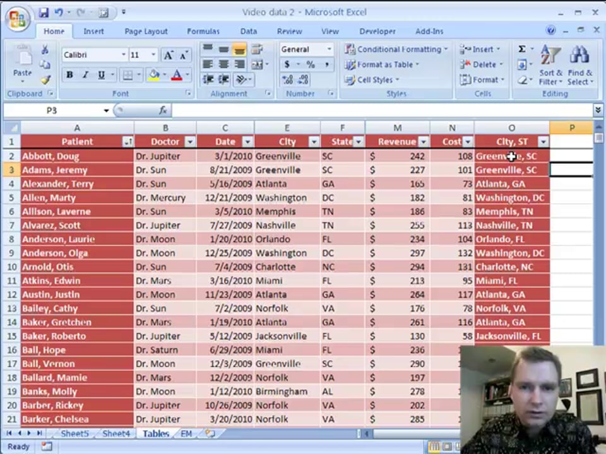Image resolution: width=606 pixels, height=454 pixels.
Task: Click inside the formula bar
Action: coord(381,111)
